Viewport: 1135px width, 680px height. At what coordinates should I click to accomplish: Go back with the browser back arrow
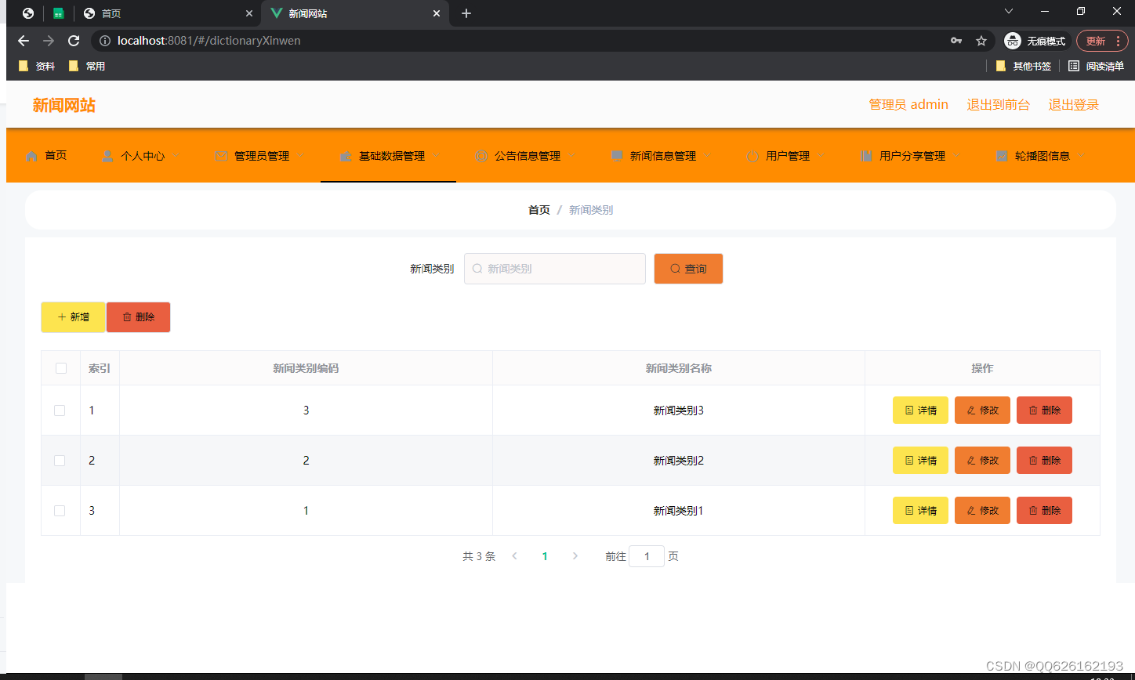24,41
